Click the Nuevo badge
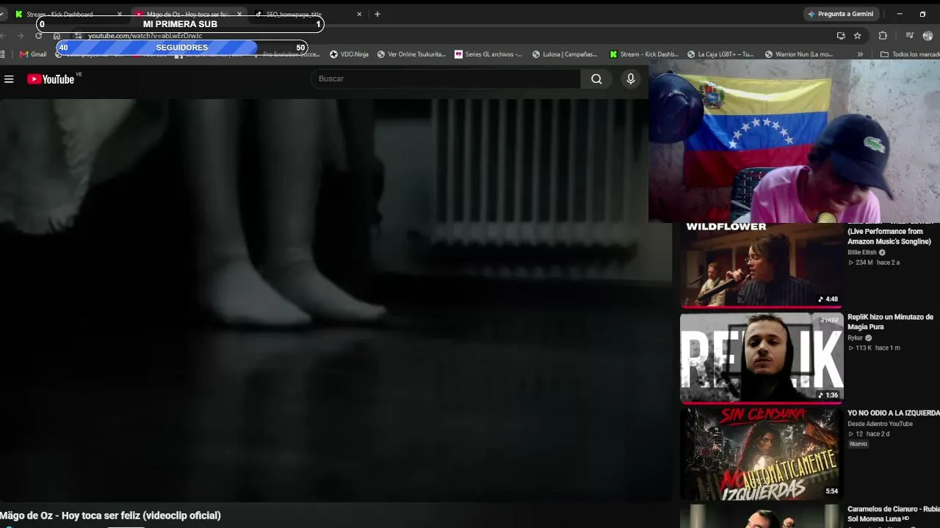Screen dimensions: 940x528 coord(858,444)
